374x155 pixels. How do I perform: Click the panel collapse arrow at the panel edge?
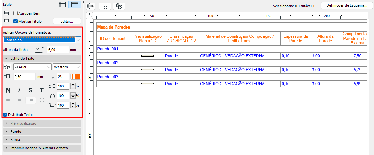coord(83,2)
